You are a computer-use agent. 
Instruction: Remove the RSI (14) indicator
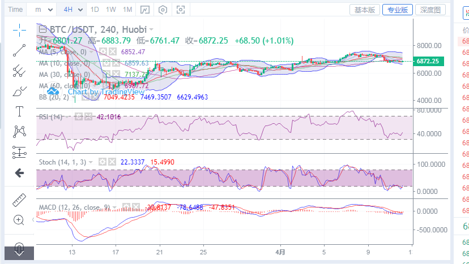[x=88, y=117]
